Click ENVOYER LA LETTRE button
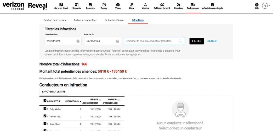 [x=54, y=92]
